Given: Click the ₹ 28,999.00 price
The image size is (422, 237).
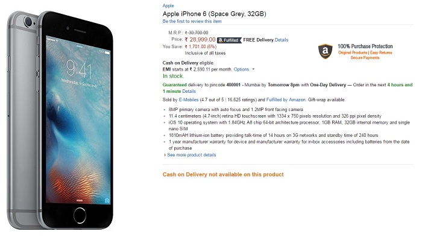Looking at the screenshot, I should pyautogui.click(x=200, y=40).
